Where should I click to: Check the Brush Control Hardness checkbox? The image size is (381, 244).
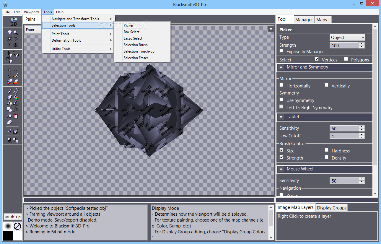click(326, 150)
